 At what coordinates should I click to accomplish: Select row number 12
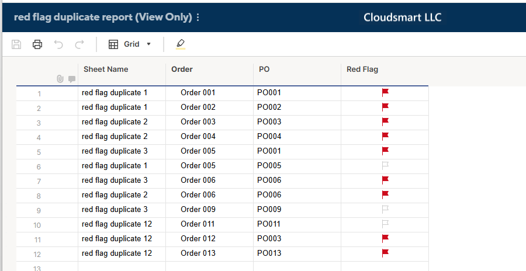coord(37,254)
